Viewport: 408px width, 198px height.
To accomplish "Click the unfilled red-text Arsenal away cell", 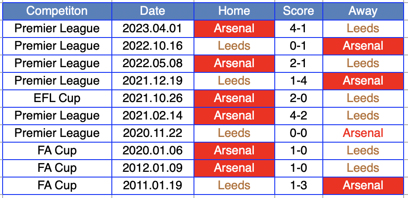I will (x=363, y=133).
